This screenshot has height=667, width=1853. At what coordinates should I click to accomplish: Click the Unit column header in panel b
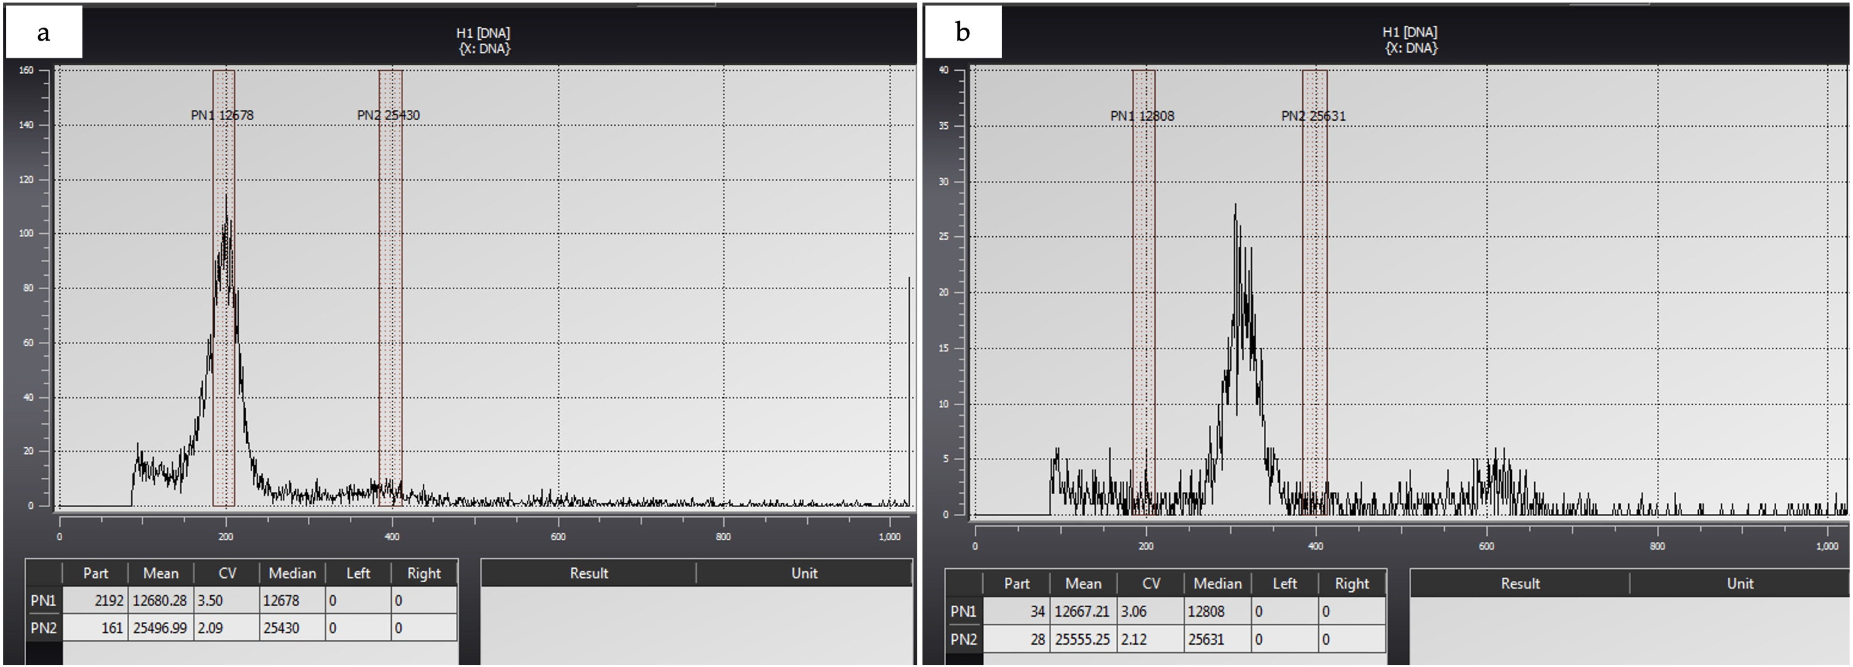point(1739,583)
